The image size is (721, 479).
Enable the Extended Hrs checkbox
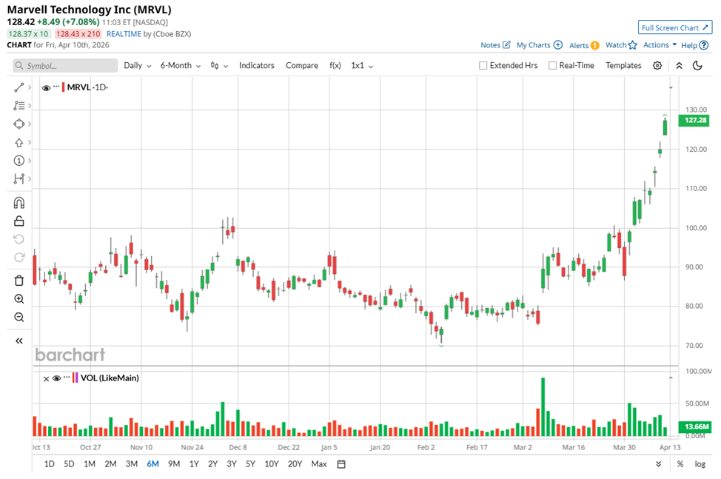pos(483,66)
